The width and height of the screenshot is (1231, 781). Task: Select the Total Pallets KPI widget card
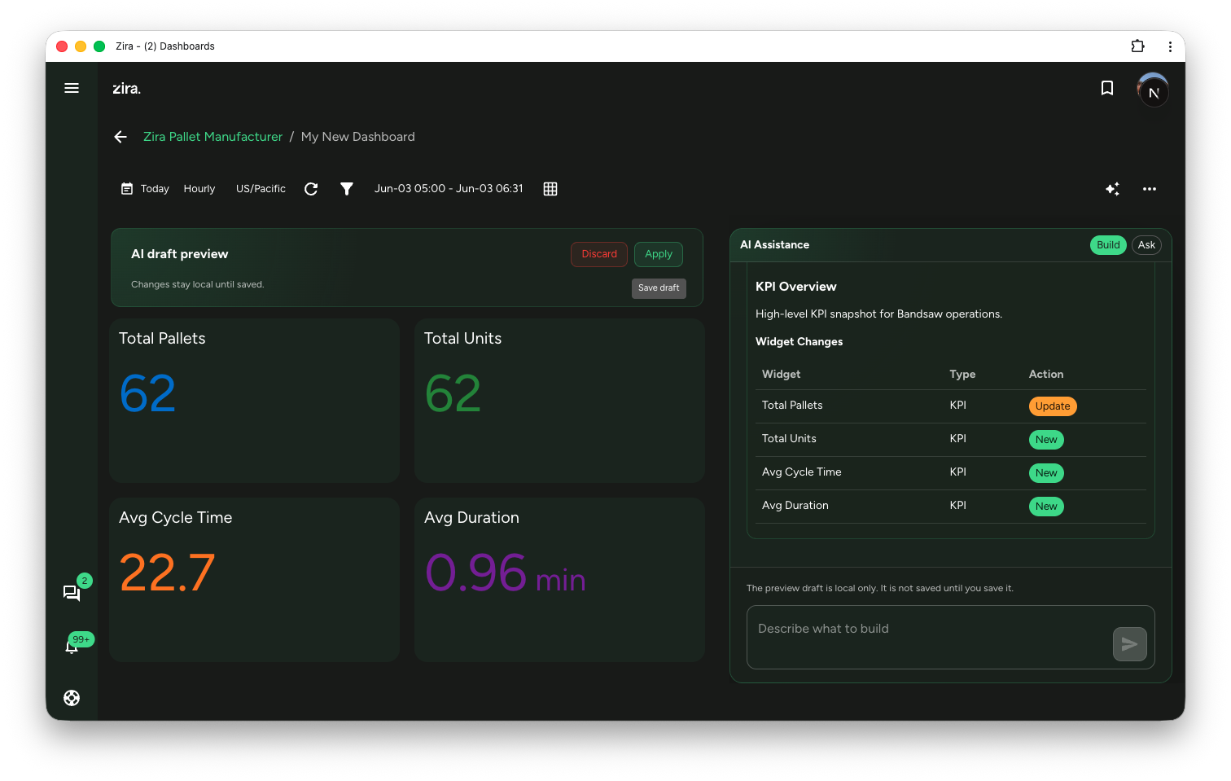pos(254,401)
